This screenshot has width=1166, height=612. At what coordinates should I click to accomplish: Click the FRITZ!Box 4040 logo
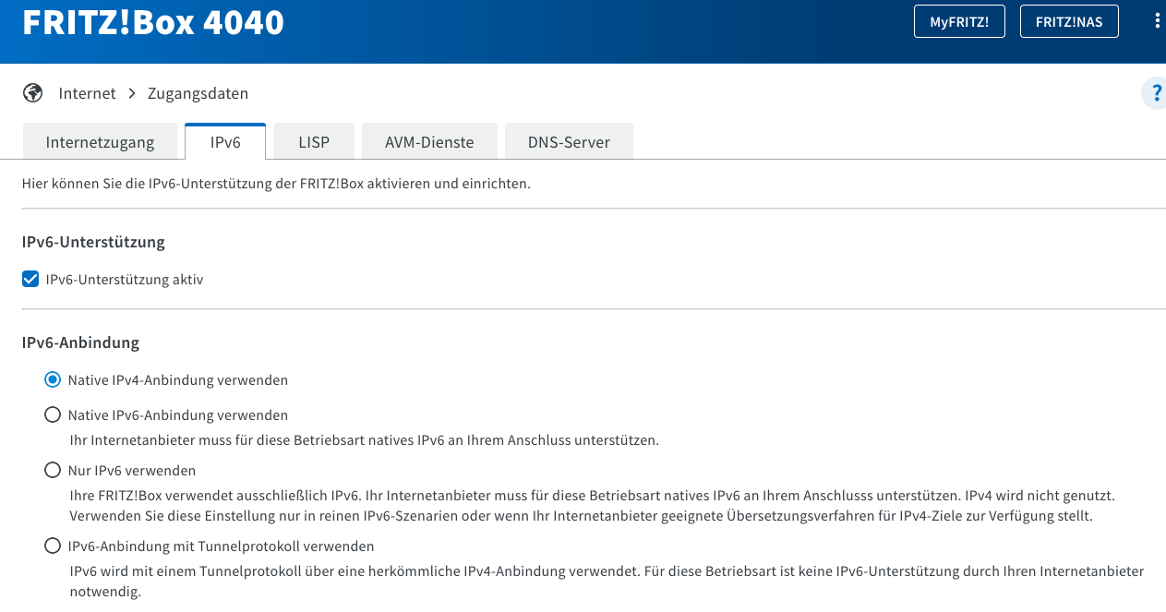coord(153,22)
